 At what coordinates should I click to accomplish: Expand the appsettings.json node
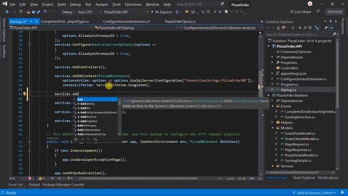tap(272, 73)
